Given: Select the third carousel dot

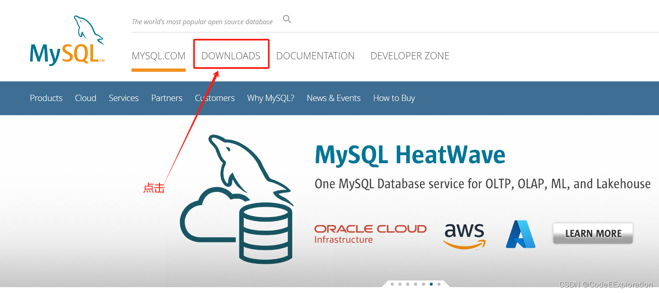Looking at the screenshot, I should point(408,284).
